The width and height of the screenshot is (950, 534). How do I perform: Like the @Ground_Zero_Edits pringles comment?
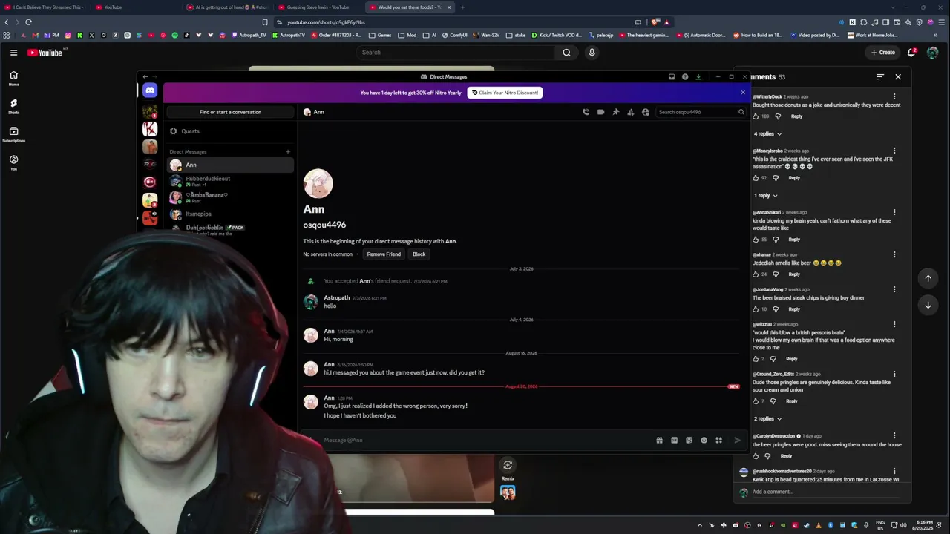point(756,401)
